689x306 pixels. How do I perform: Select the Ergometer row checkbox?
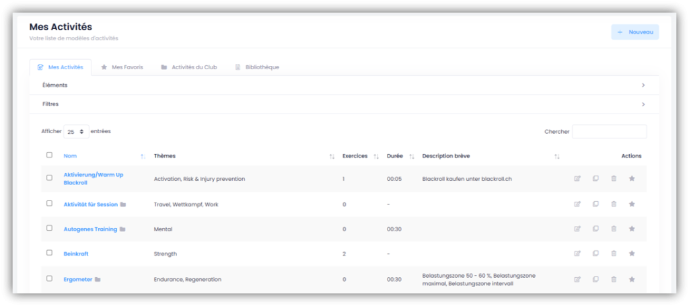pos(49,278)
